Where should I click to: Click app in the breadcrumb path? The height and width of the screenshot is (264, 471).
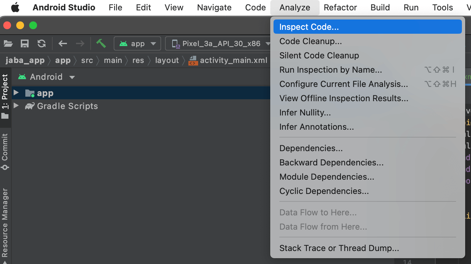tap(63, 60)
